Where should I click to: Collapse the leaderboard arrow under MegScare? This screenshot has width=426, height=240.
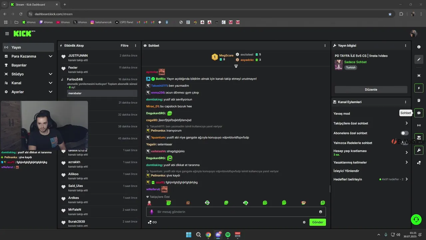[x=236, y=66]
